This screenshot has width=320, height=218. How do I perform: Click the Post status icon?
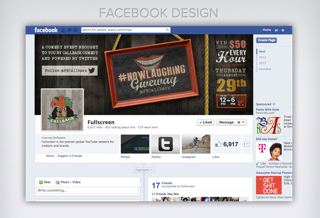[41, 182]
